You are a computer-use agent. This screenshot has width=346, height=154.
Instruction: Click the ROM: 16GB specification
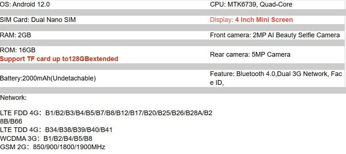[18, 50]
